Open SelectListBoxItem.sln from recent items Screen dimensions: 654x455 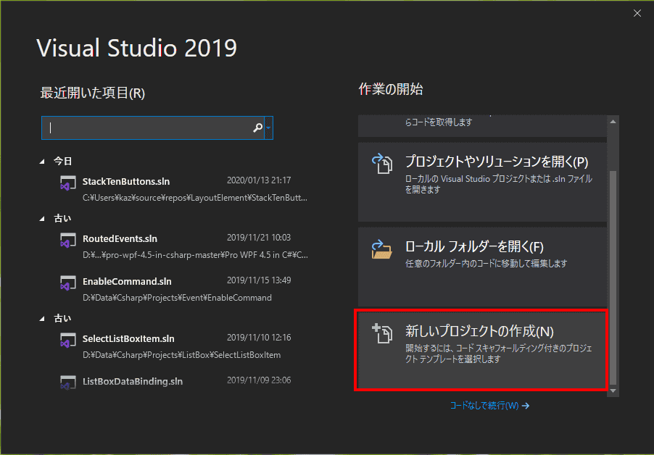click(183, 346)
